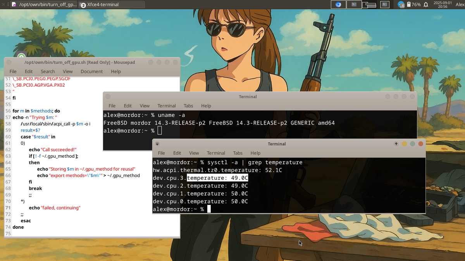
Task: Open the window menu button on the uname terminal titlebar
Action: [x=108, y=97]
